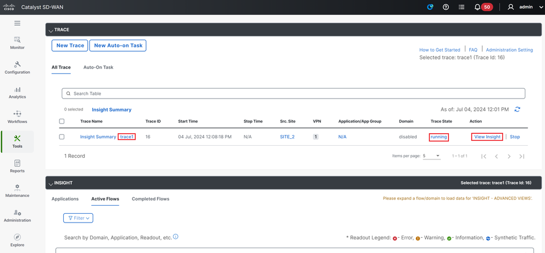Open Maintenance in the sidebar
545x253 pixels.
tap(17, 192)
